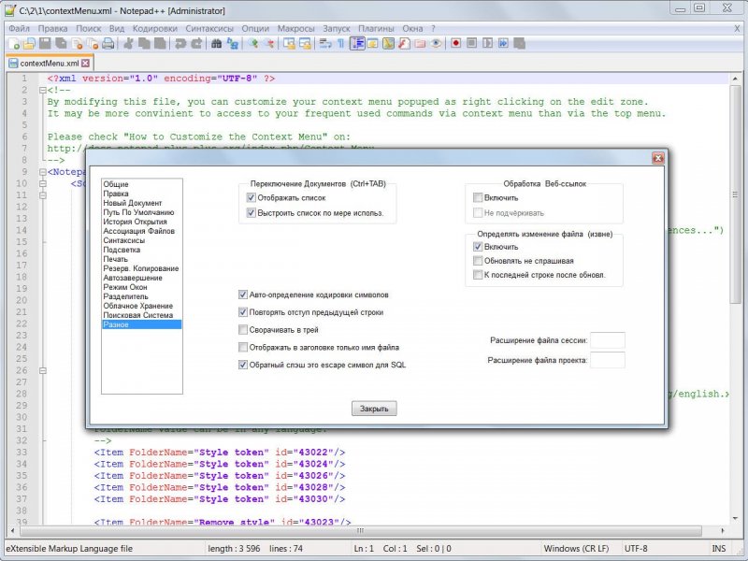Open the Плагины menu
748x561 pixels.
(x=376, y=29)
